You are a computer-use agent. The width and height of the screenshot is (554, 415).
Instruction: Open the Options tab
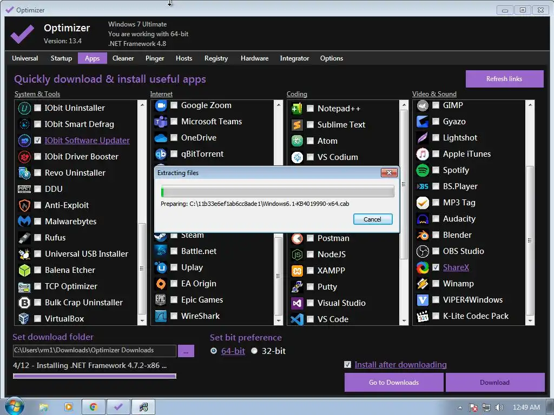point(332,58)
